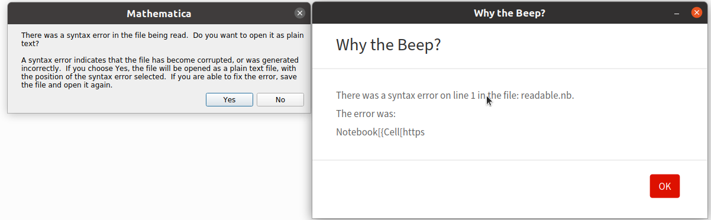
Task: Click the large Why the Beep? heading
Action: (388, 44)
